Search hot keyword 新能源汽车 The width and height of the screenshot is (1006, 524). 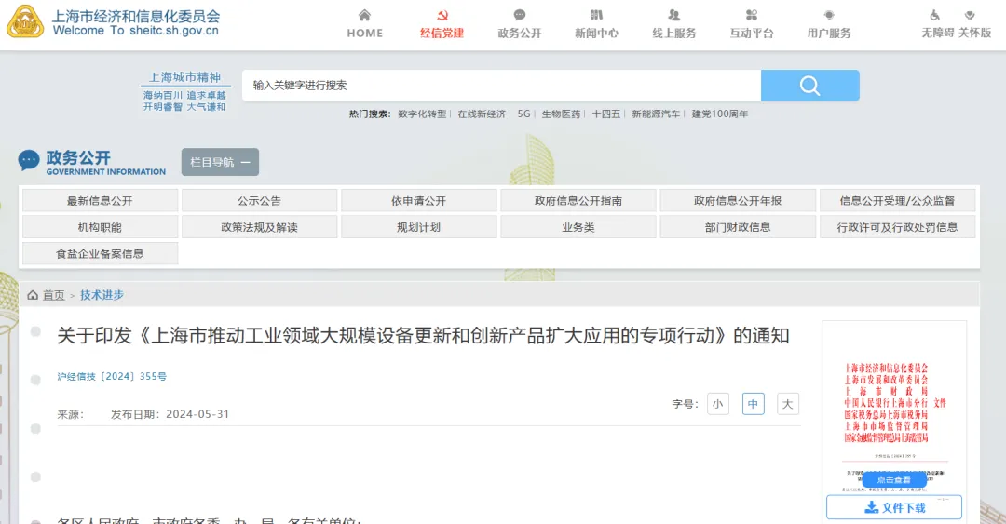click(x=656, y=114)
